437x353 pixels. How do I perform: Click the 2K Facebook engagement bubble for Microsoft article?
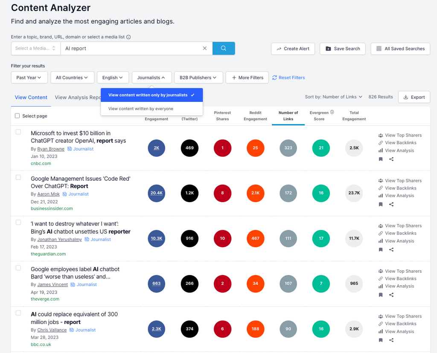pos(156,148)
